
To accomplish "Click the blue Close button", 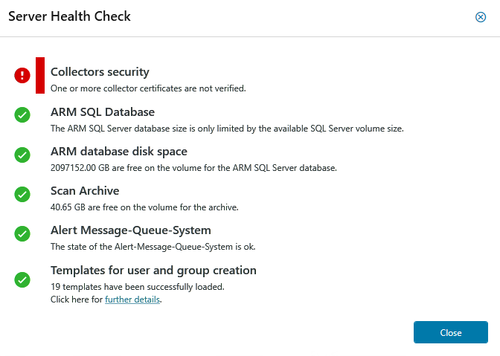I will click(451, 332).
